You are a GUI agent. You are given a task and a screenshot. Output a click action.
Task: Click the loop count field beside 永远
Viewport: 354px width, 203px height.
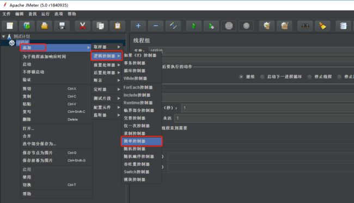[264, 118]
